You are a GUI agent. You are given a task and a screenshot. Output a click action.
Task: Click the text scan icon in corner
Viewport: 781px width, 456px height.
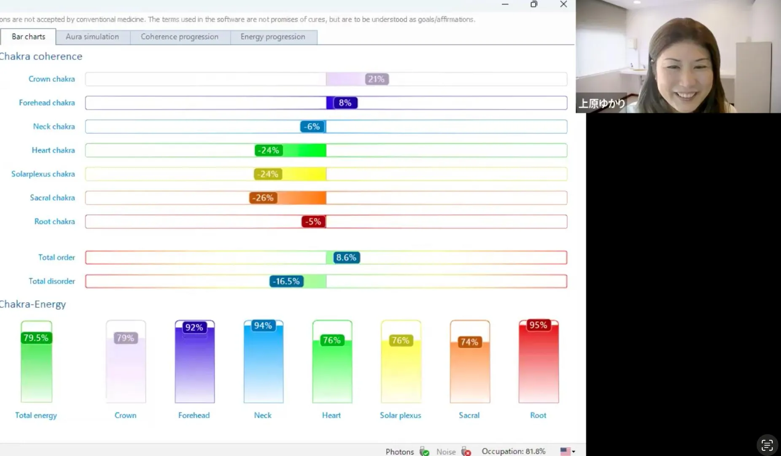coord(767,445)
